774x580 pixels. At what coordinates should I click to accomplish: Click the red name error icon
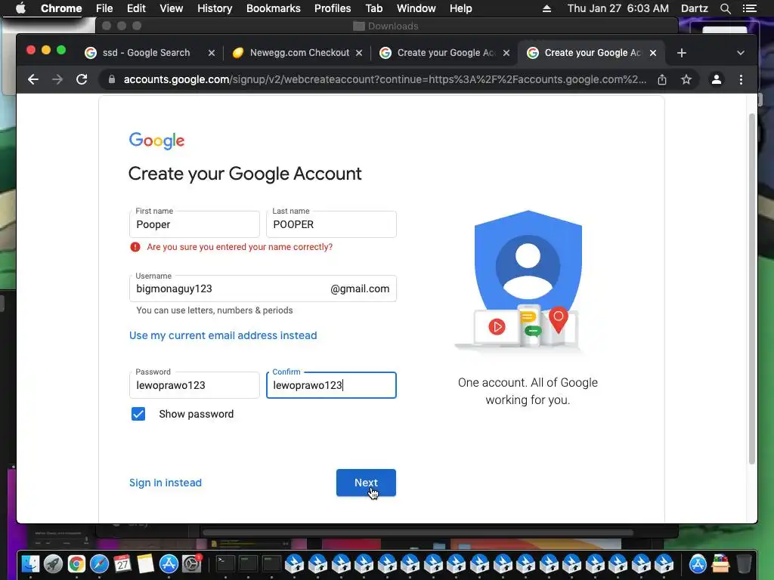[x=135, y=247]
